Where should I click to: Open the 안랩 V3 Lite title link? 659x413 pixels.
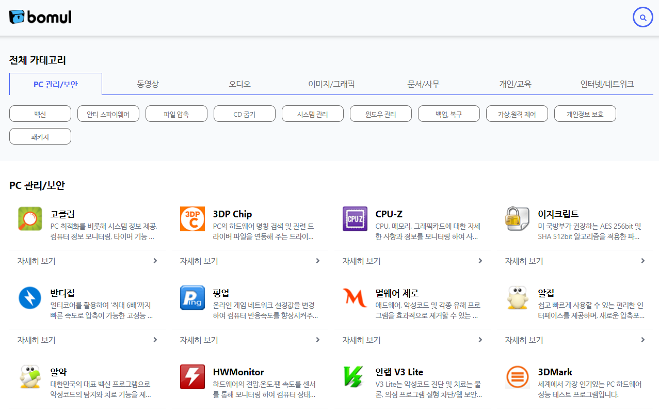(x=399, y=372)
